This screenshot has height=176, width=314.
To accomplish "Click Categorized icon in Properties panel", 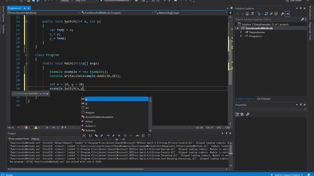I will coord(237,114).
